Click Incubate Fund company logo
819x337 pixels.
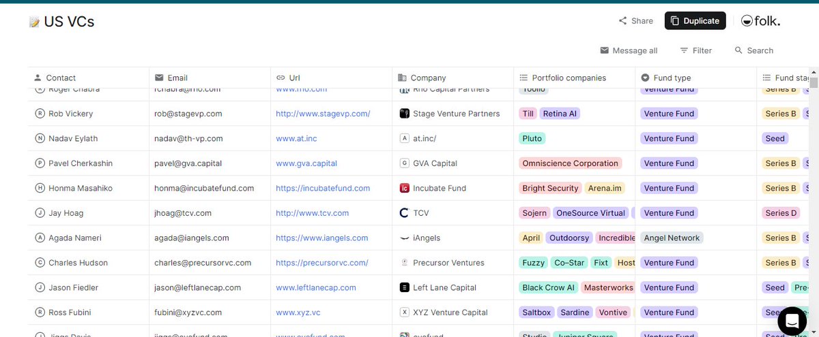click(404, 188)
